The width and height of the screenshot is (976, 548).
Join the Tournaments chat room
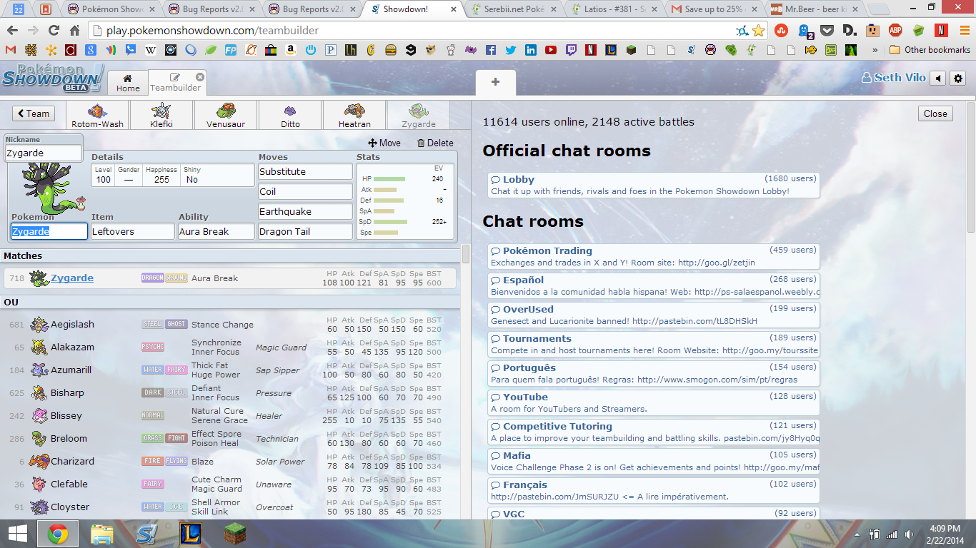(652, 344)
